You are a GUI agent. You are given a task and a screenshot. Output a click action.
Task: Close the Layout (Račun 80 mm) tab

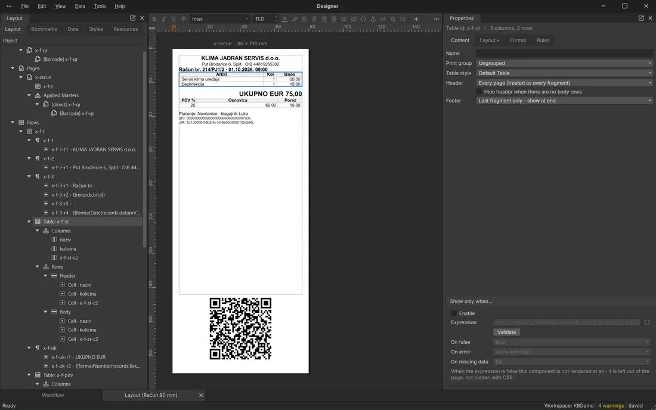click(x=201, y=395)
